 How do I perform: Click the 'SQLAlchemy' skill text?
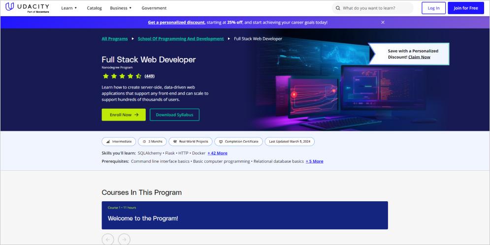pos(150,153)
